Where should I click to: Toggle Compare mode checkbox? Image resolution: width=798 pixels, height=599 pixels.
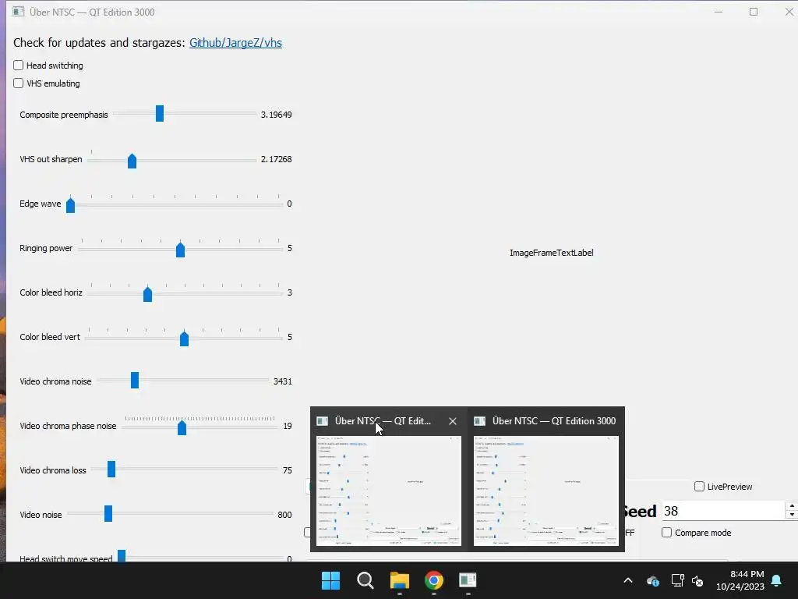pyautogui.click(x=667, y=532)
